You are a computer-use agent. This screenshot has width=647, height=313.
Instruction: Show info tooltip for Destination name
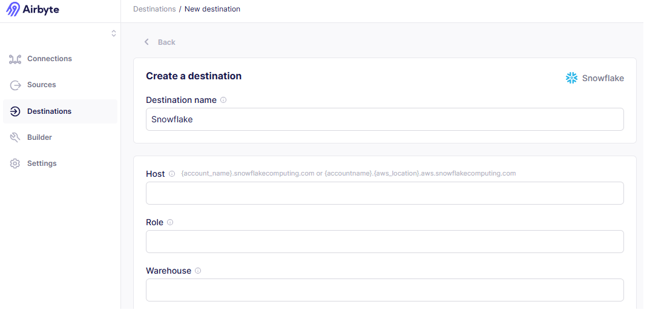tap(223, 100)
